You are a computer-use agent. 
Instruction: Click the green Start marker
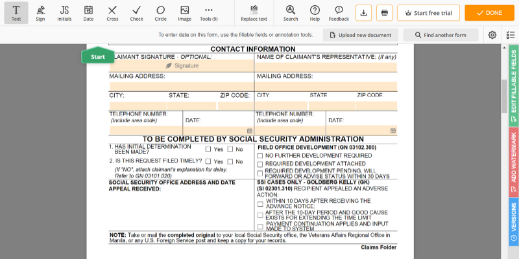coord(98,56)
